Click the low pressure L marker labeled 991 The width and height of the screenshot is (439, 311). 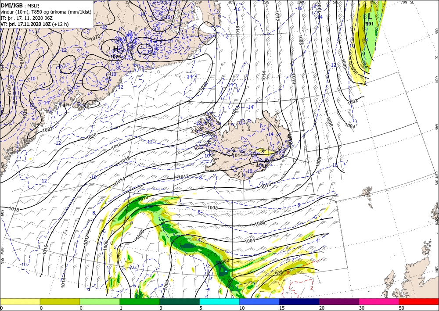click(370, 16)
